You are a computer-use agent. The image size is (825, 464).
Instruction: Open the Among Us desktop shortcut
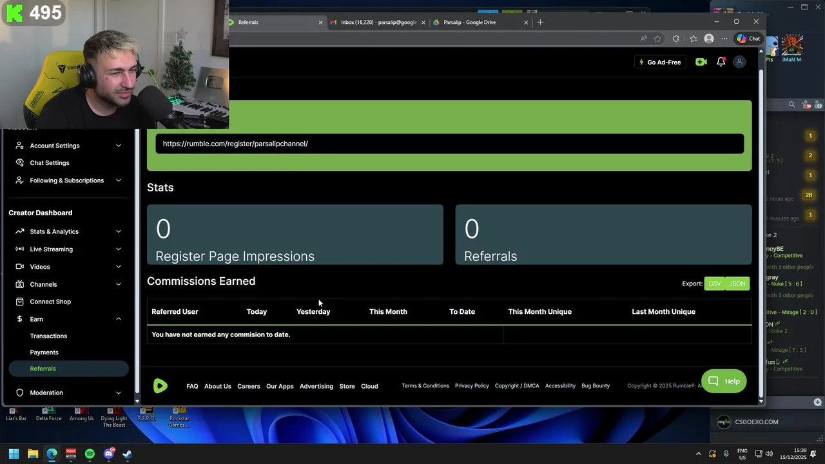(81, 414)
